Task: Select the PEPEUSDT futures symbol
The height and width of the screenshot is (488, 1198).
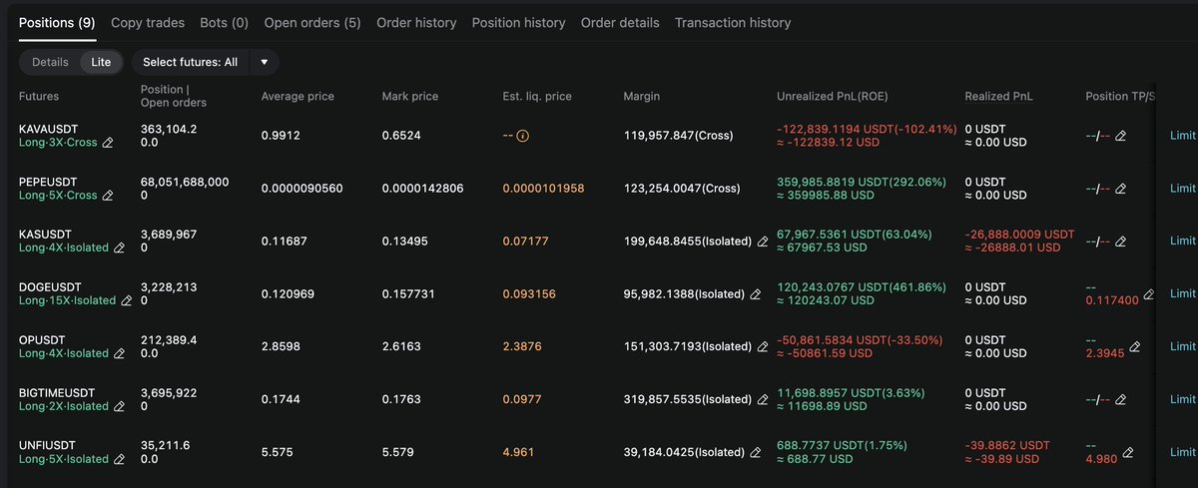Action: (x=49, y=182)
